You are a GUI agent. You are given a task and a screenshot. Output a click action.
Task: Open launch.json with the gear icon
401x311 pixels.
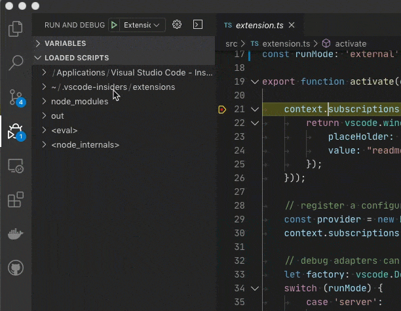[176, 25]
